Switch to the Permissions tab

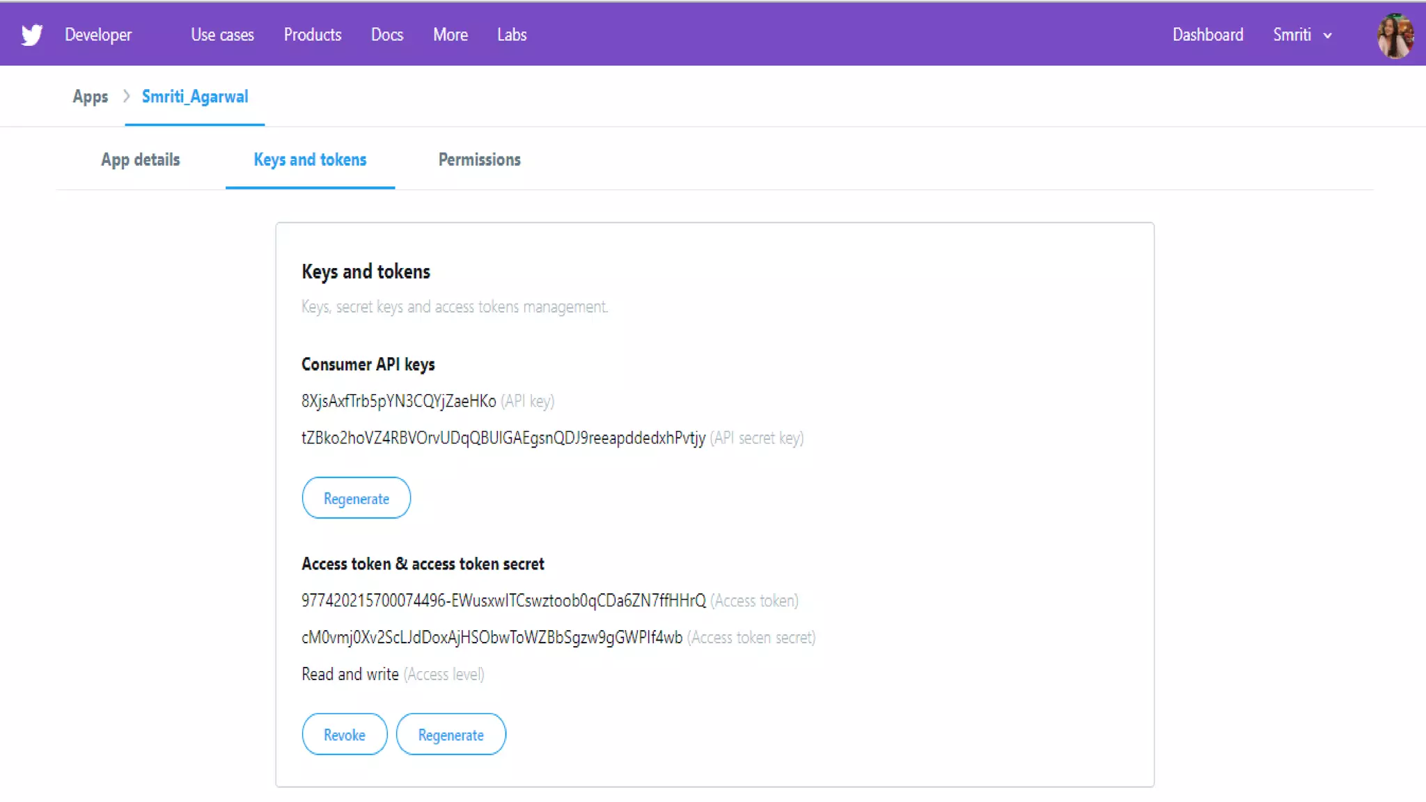click(x=479, y=160)
